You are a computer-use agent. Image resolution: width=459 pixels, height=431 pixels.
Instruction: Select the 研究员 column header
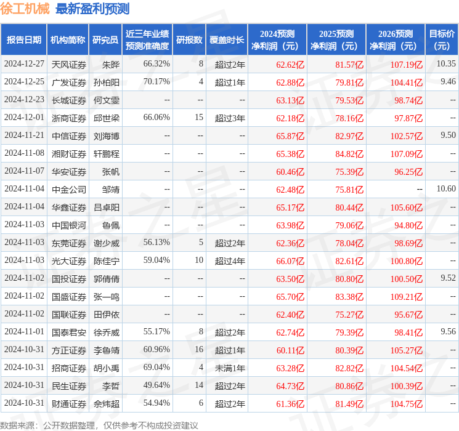(x=105, y=40)
